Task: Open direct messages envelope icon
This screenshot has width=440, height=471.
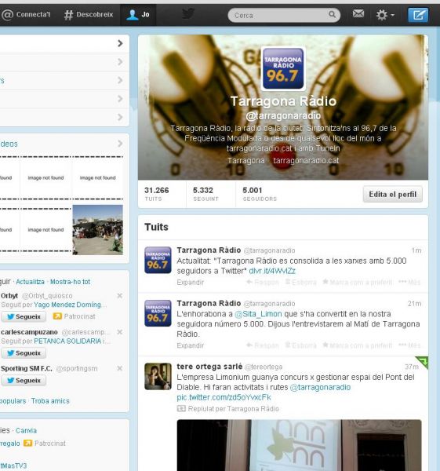Action: pyautogui.click(x=358, y=14)
